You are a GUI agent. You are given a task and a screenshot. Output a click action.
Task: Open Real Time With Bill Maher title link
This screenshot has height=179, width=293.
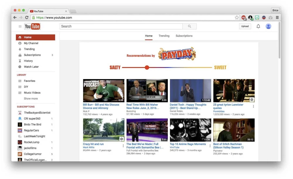coord(143,106)
